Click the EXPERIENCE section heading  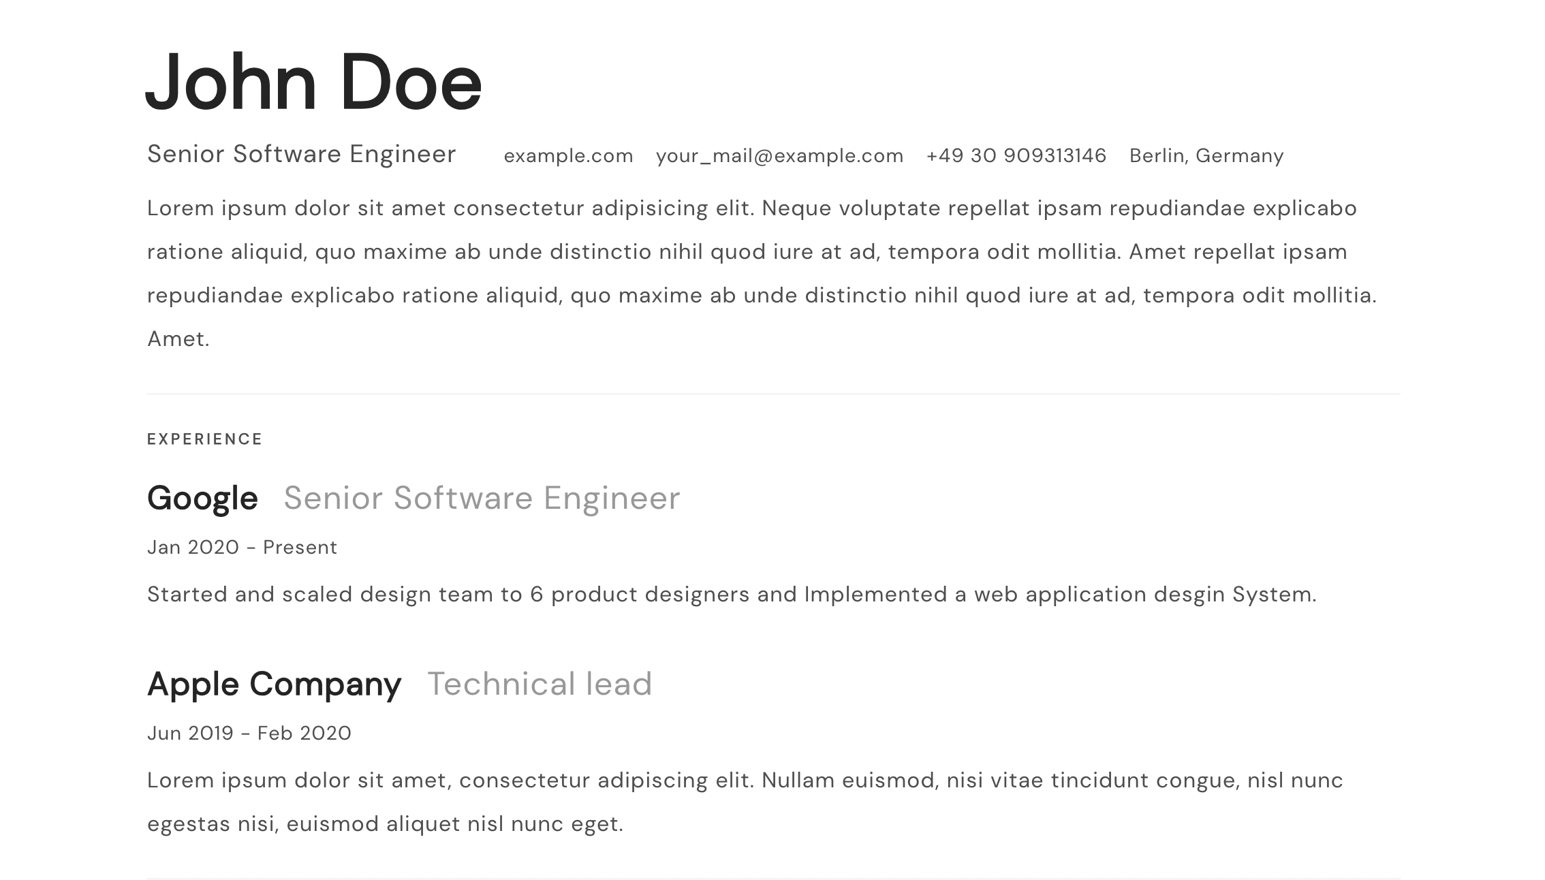coord(204,439)
